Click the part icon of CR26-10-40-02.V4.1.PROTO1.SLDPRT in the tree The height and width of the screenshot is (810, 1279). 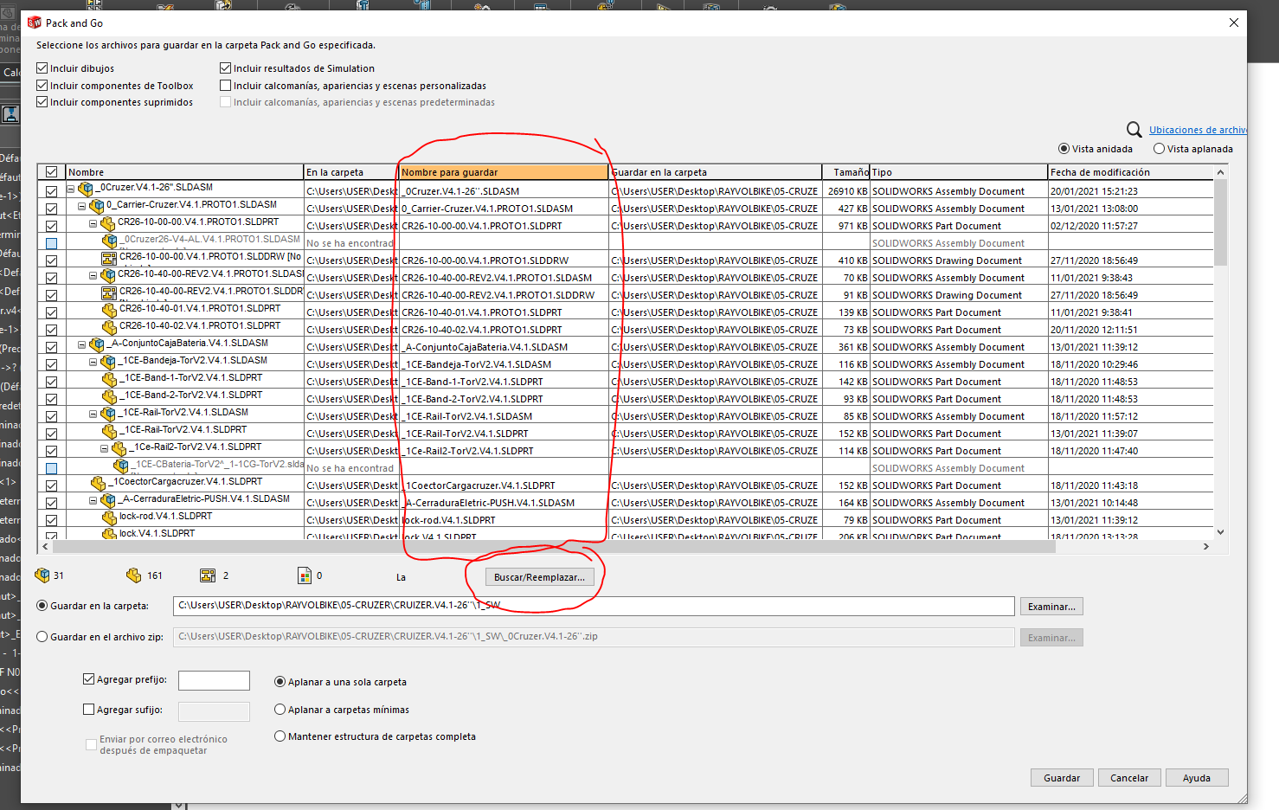(110, 326)
